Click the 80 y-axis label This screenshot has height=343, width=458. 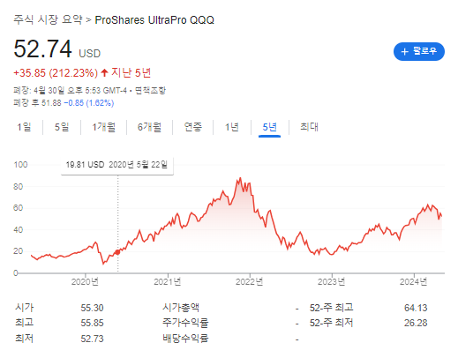click(19, 187)
